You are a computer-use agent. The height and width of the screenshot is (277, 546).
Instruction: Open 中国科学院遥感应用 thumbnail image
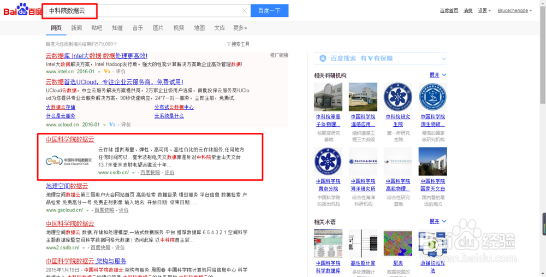(363, 97)
